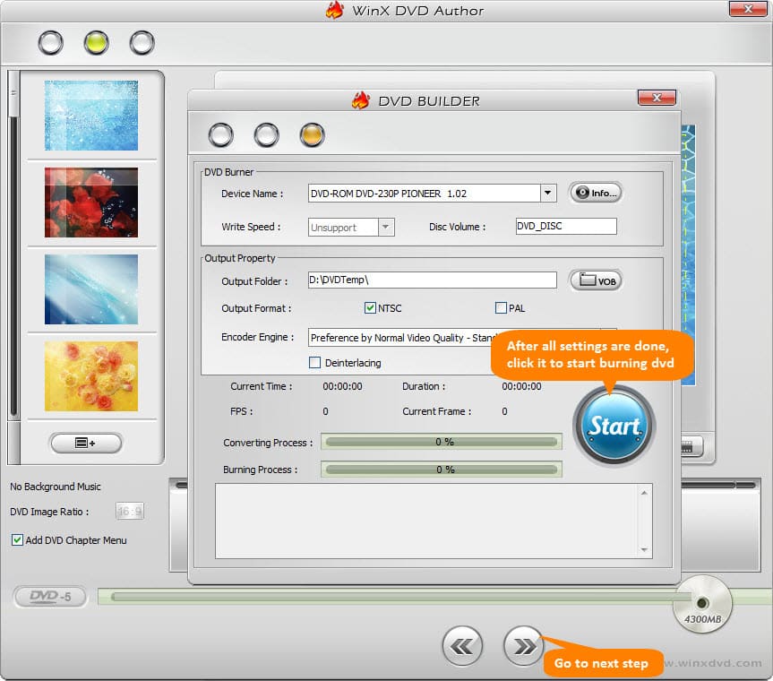
Task: Click the blue Start burning button
Action: [x=614, y=426]
